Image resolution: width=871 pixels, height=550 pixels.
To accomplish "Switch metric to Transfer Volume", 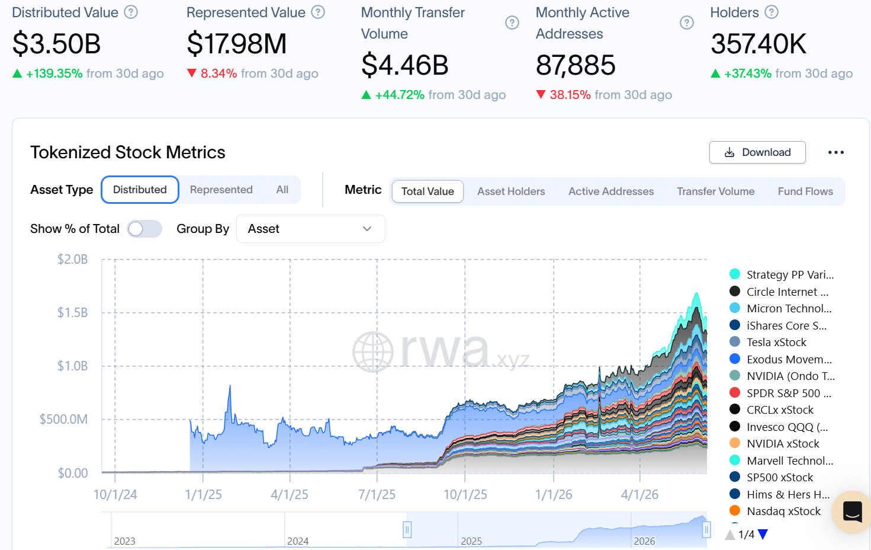I will click(x=716, y=191).
